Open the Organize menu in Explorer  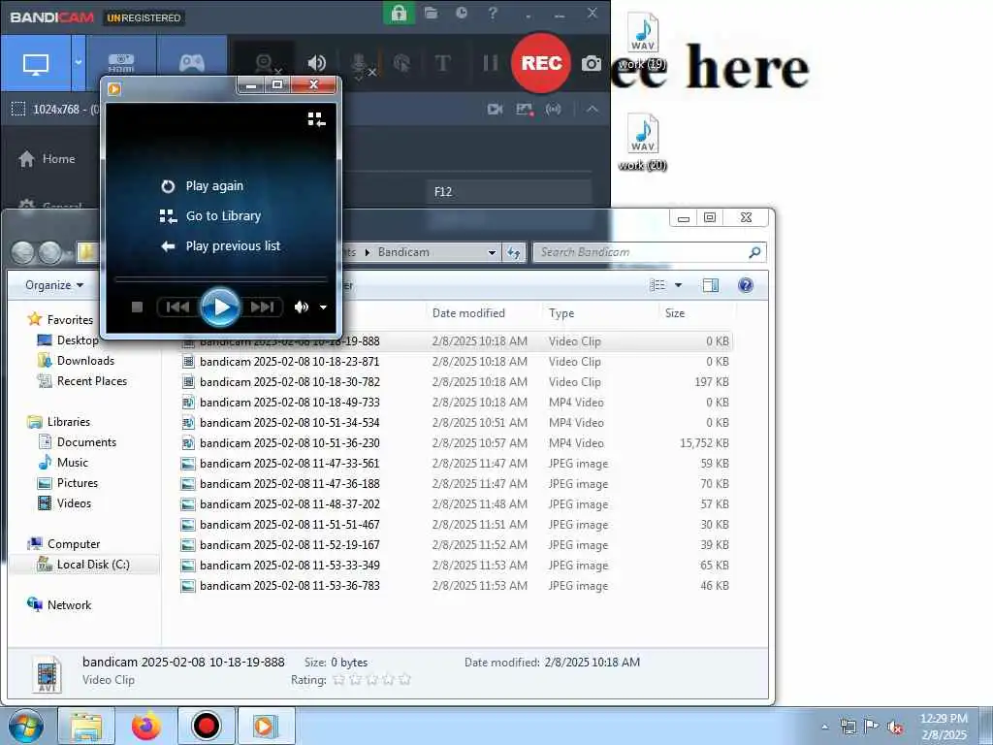(x=54, y=285)
